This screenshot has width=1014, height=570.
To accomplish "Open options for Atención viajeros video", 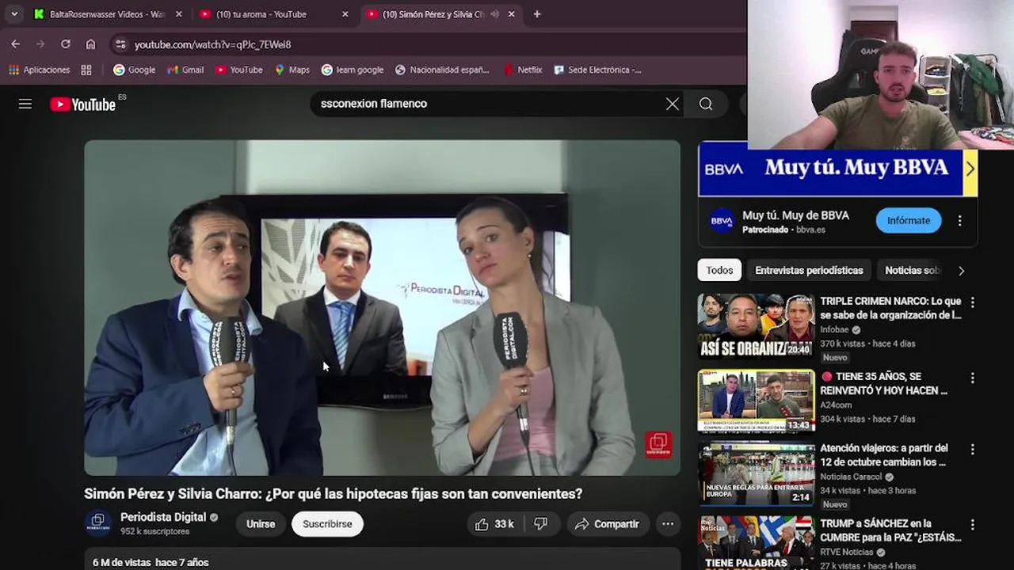I will 972,450.
